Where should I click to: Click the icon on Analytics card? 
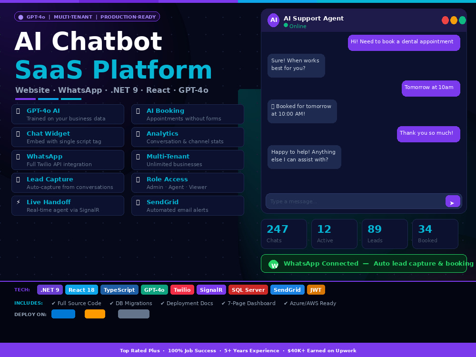(138, 134)
